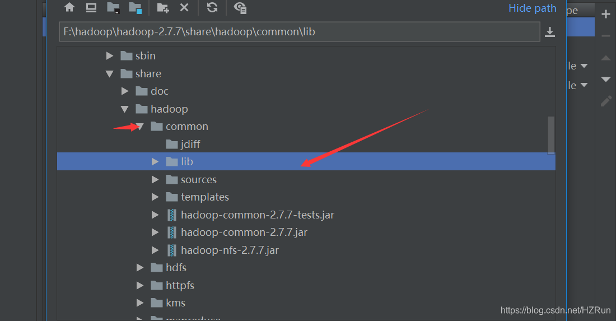
Task: Delete the selected item with the X icon
Action: tap(184, 7)
